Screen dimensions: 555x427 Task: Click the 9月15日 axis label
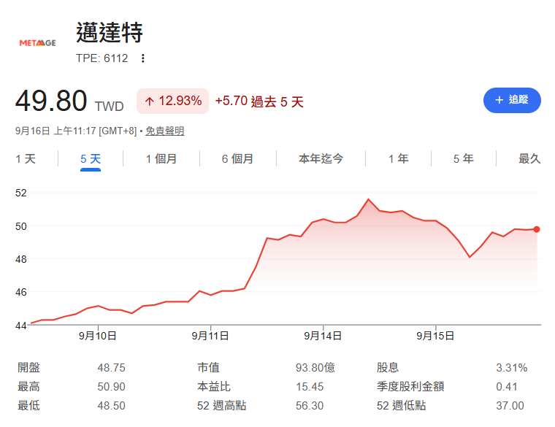pos(435,336)
